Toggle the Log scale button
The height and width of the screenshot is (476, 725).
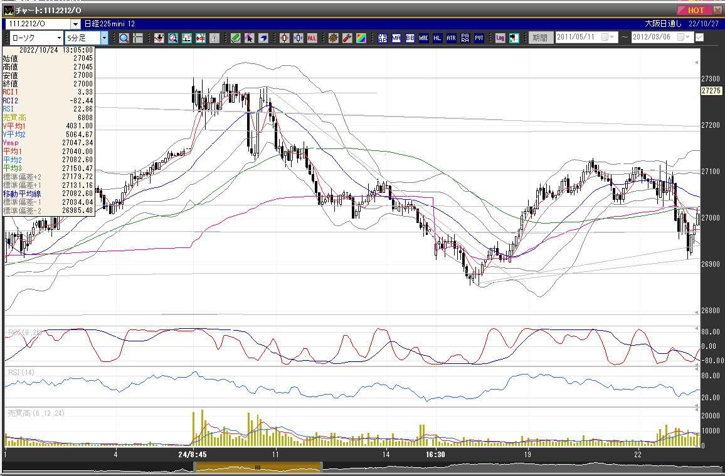500,38
